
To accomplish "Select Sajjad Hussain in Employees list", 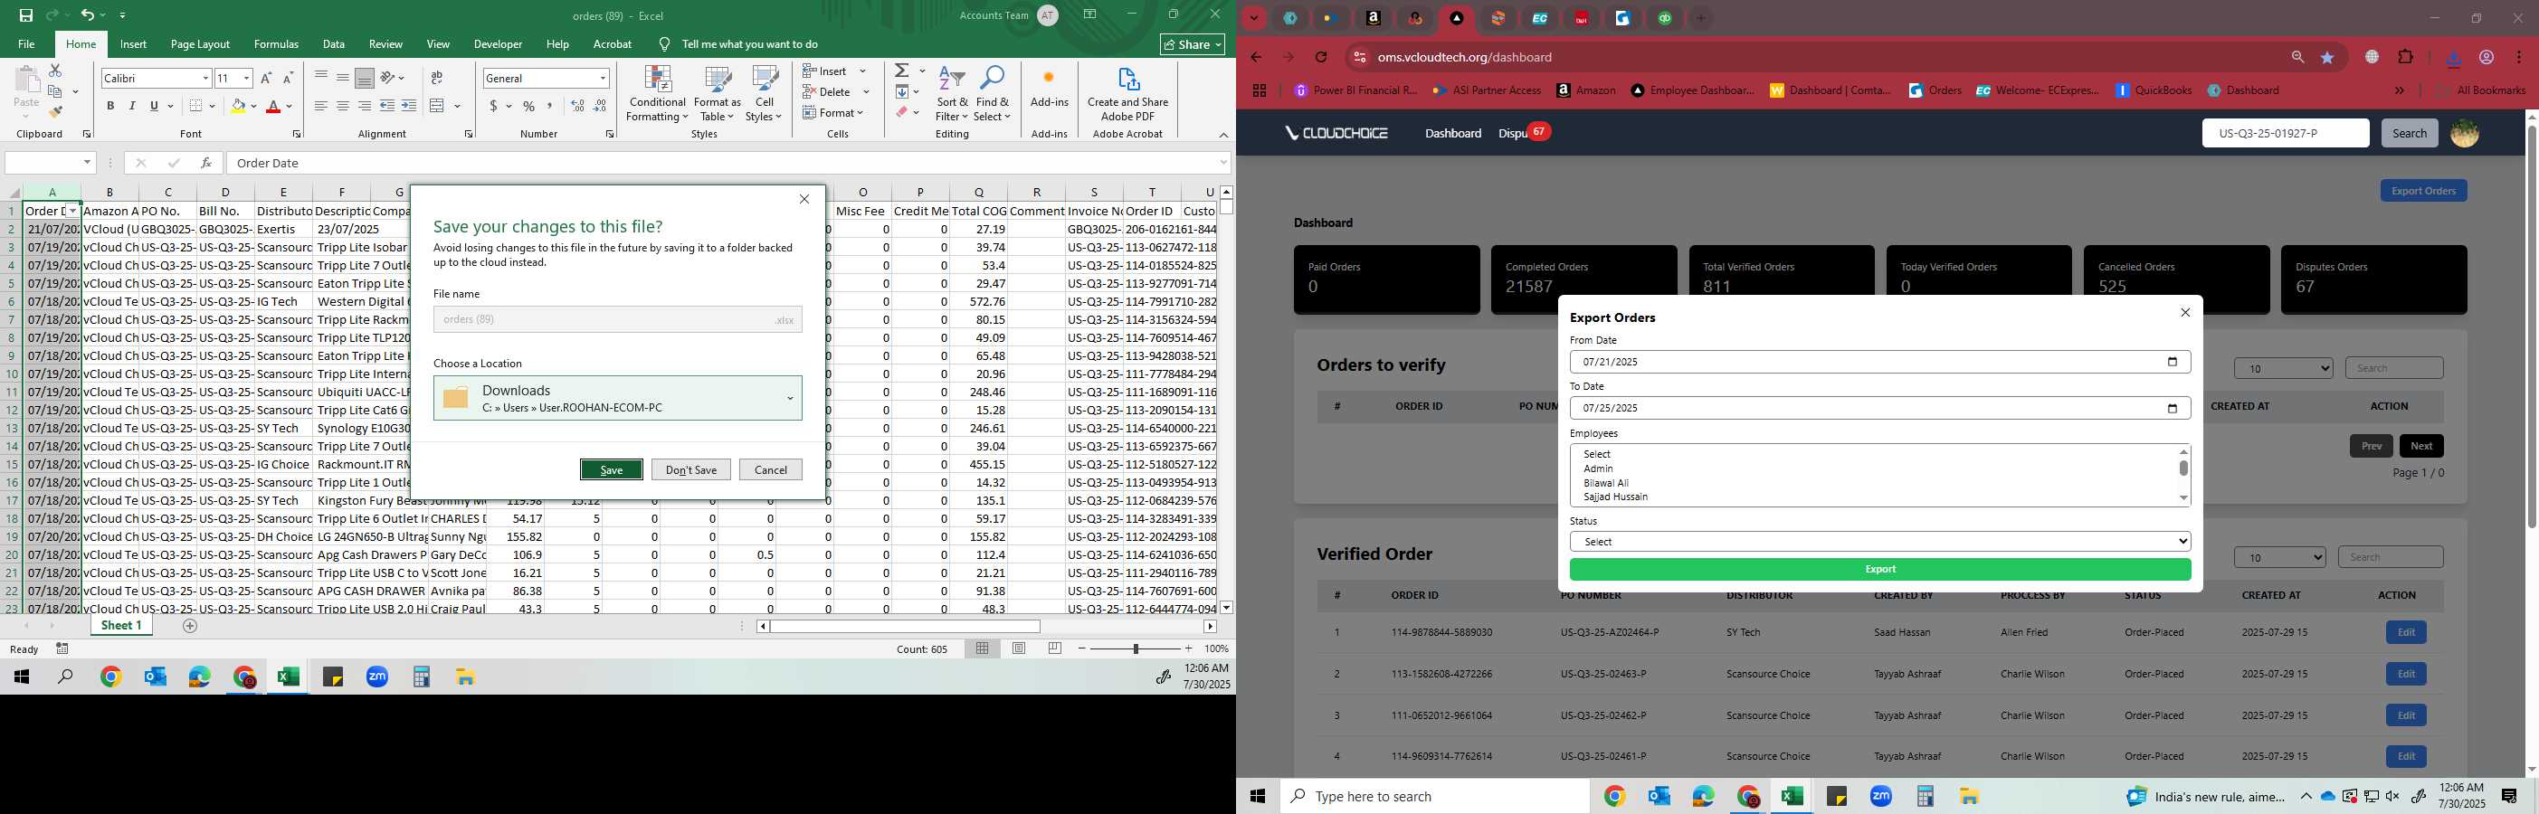I will coord(1615,497).
